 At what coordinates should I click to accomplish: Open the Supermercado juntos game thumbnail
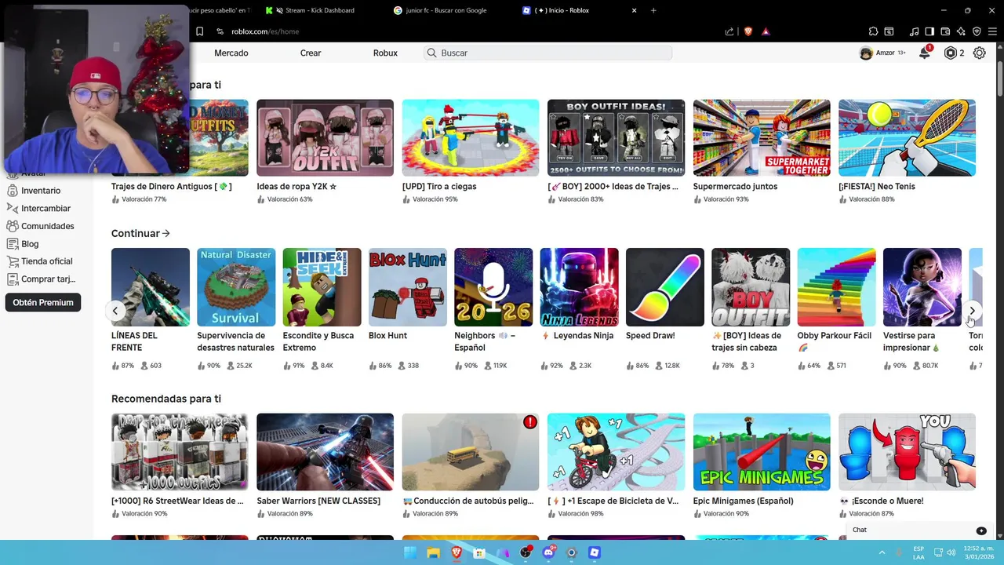point(762,137)
